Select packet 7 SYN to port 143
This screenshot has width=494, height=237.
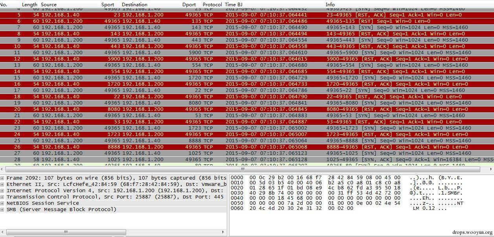[247, 28]
